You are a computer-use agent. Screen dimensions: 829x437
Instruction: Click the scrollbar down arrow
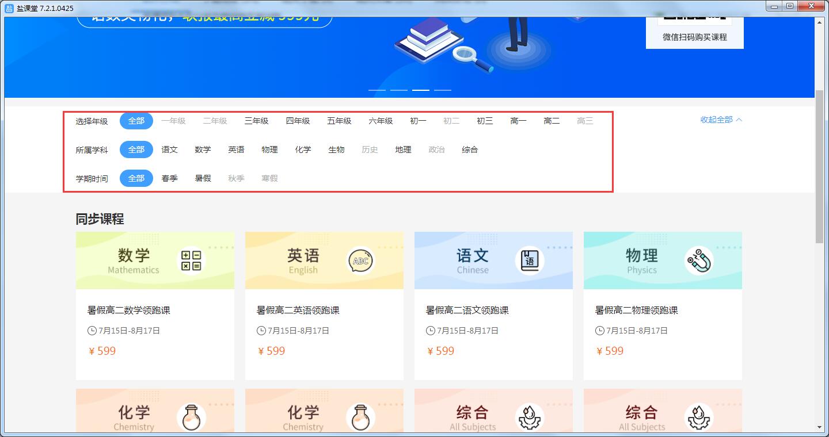[820, 427]
